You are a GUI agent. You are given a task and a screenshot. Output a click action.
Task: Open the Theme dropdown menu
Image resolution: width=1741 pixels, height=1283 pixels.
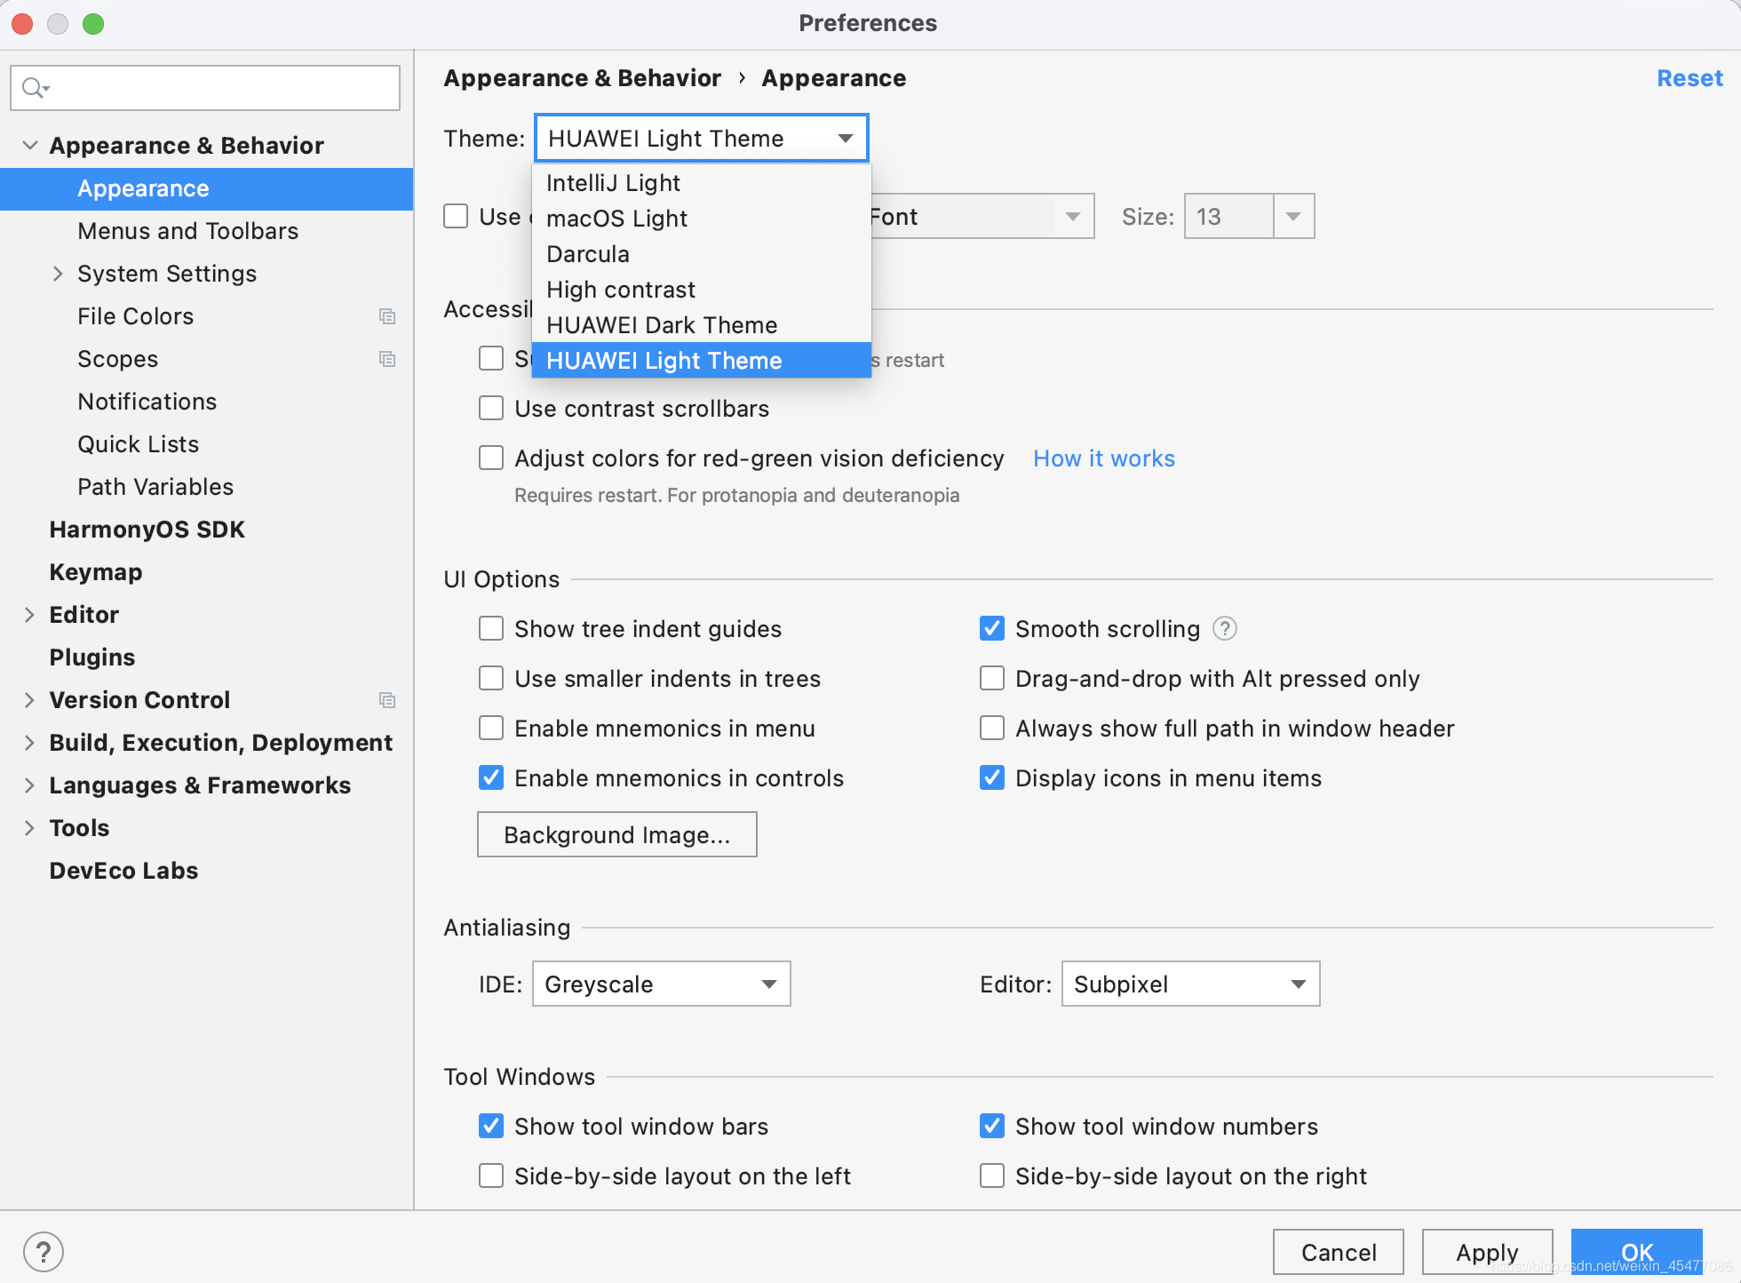click(x=697, y=135)
